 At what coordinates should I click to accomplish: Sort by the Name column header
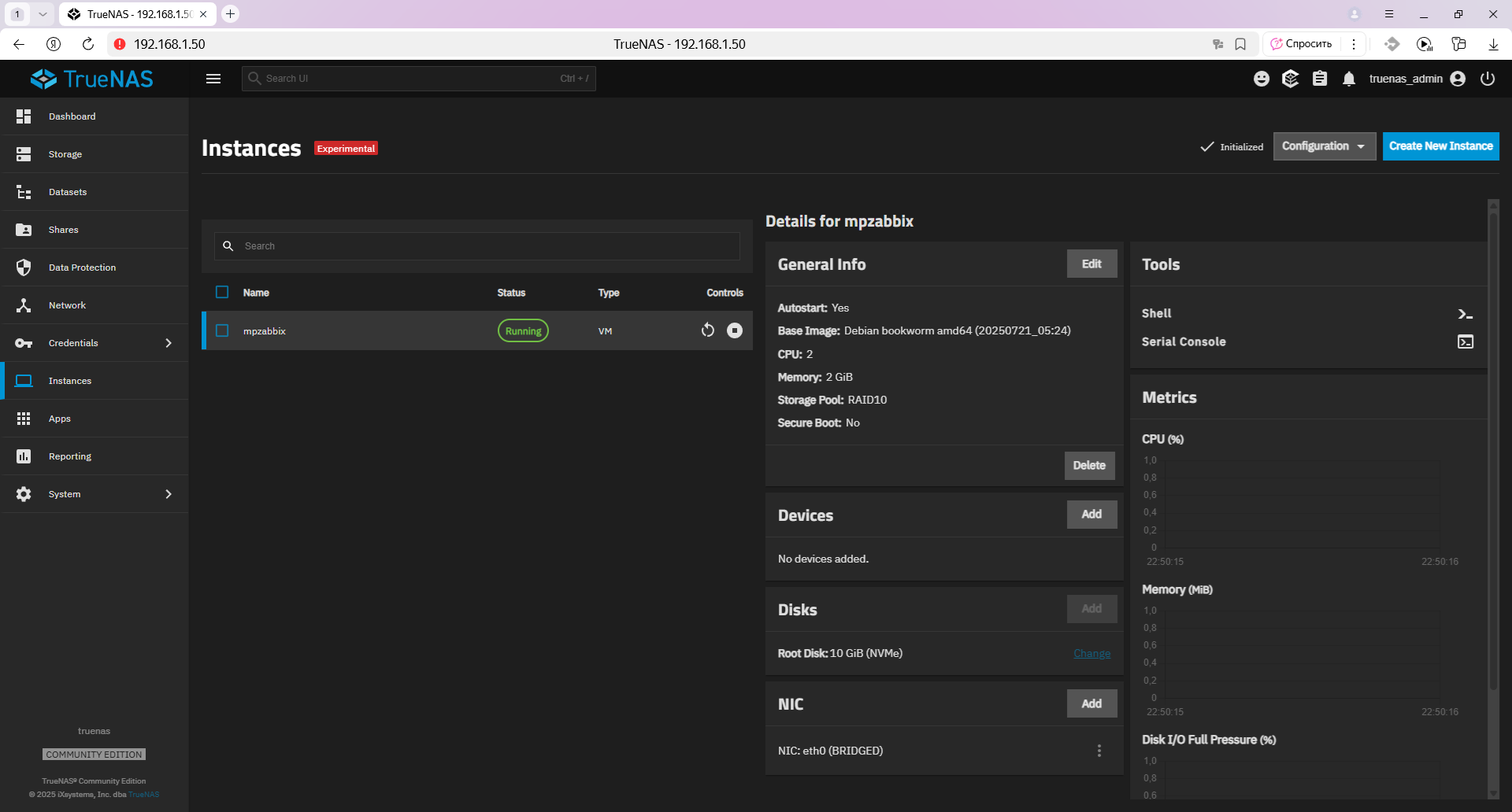tap(256, 293)
